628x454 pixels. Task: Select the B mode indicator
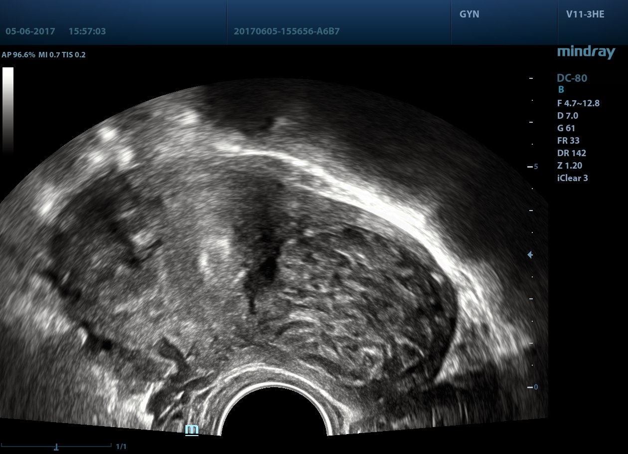561,90
